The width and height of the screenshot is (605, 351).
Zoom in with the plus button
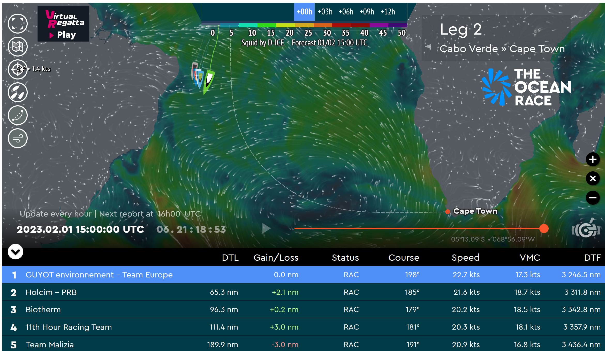593,159
